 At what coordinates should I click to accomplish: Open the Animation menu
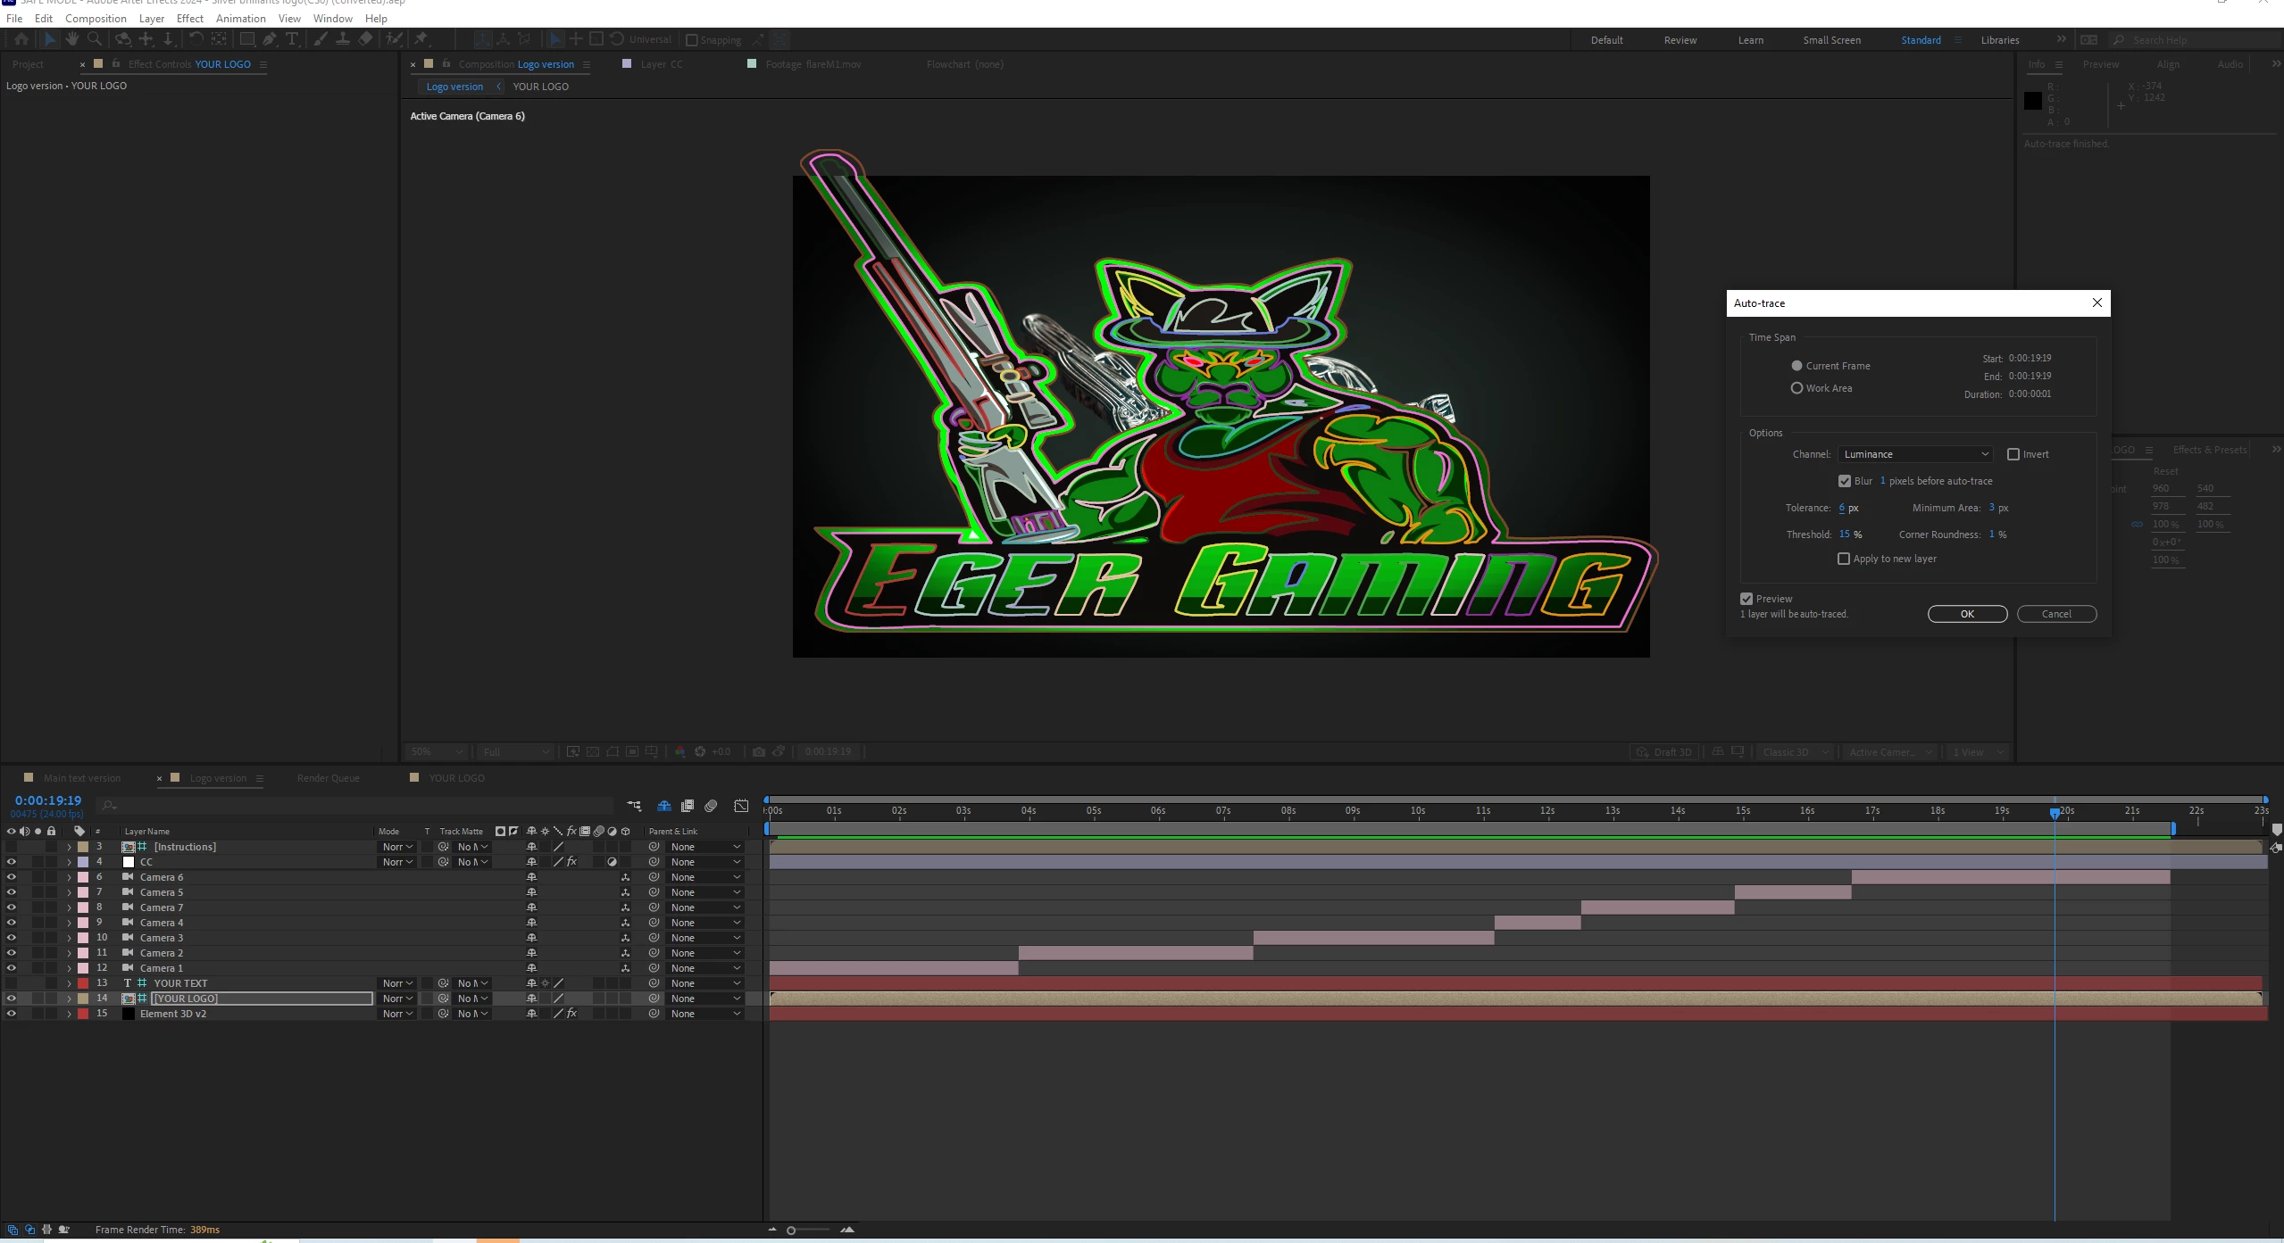[x=240, y=18]
